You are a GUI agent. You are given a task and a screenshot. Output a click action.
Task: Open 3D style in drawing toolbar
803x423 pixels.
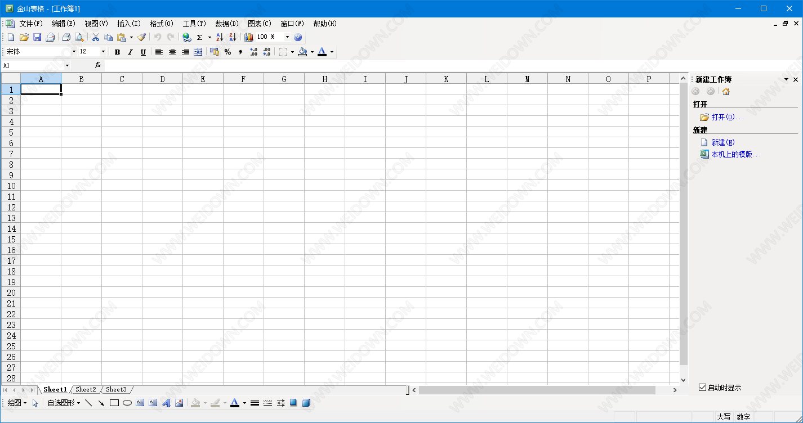[x=306, y=403]
